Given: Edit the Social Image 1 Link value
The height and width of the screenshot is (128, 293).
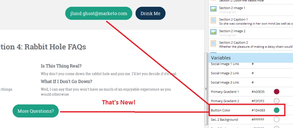Looking at the screenshot, I should point(253,64).
